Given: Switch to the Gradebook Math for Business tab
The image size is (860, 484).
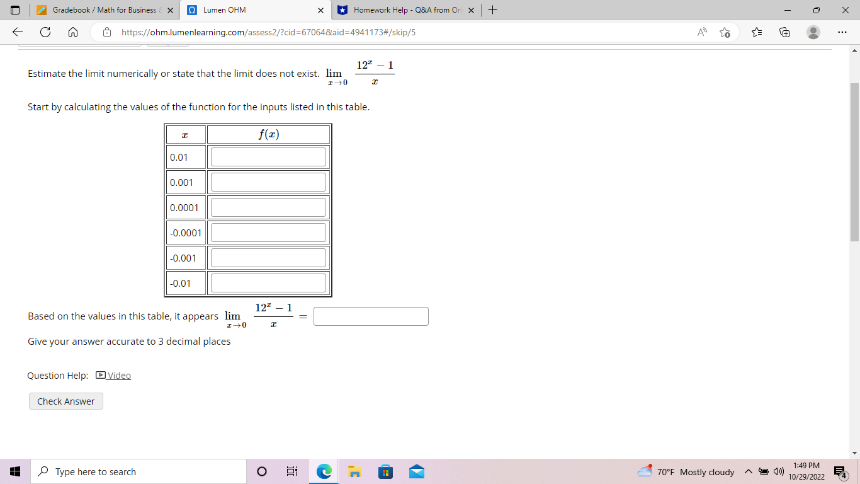Looking at the screenshot, I should tap(101, 10).
